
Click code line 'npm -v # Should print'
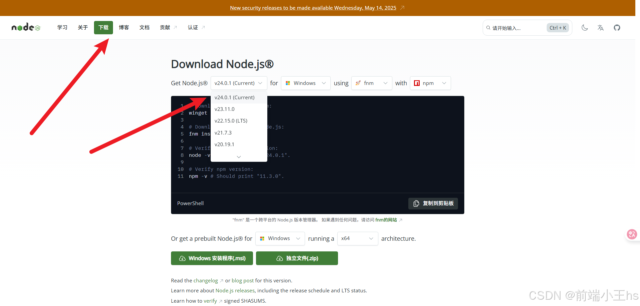pos(236,176)
